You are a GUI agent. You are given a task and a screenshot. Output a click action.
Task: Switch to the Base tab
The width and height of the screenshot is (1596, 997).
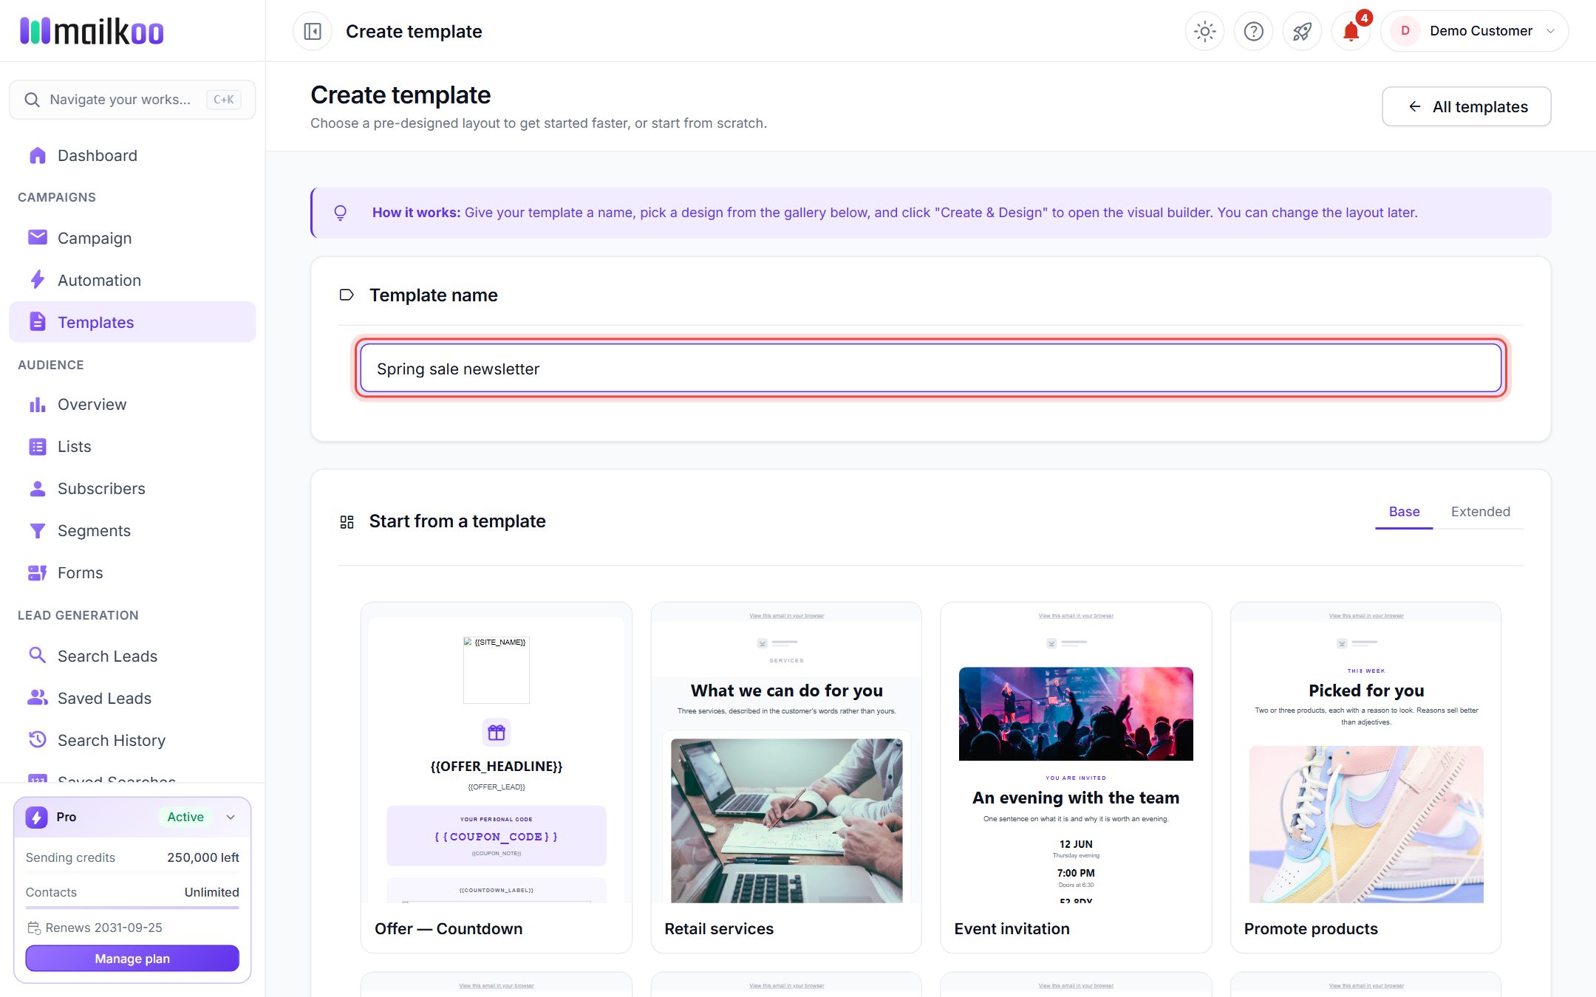coord(1404,512)
